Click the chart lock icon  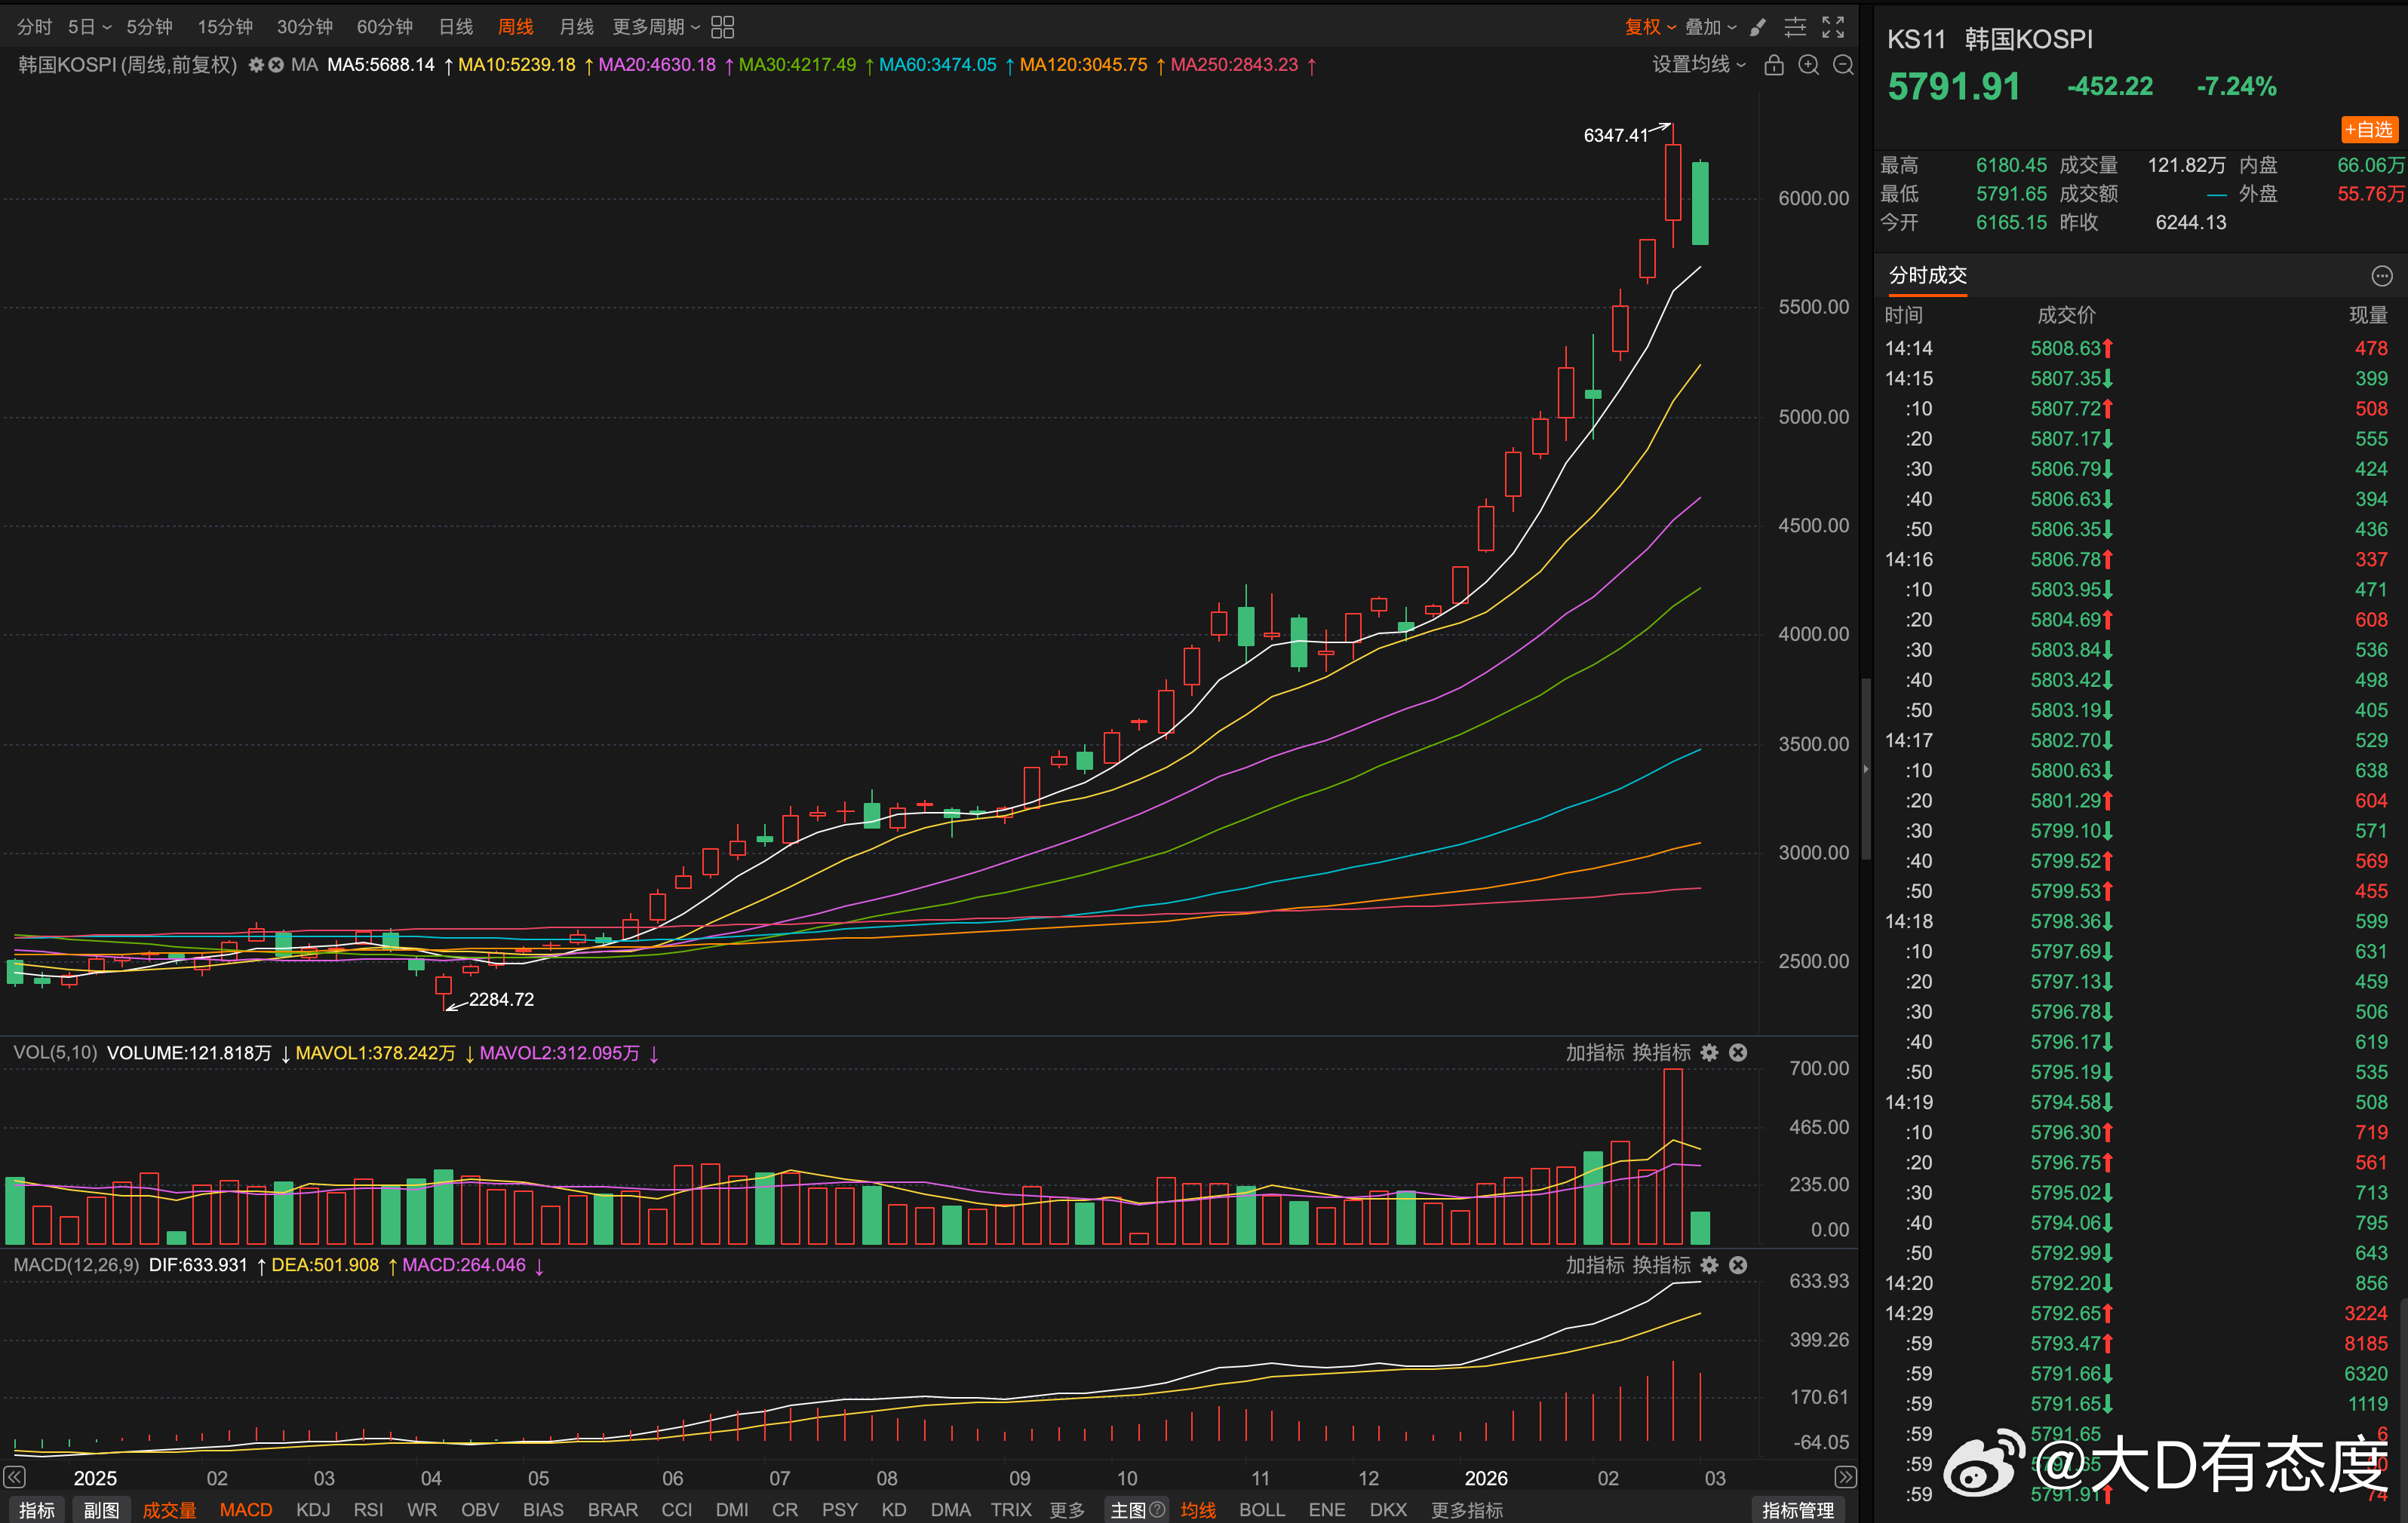1774,65
